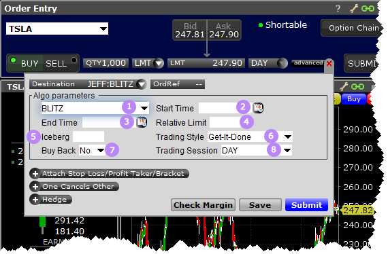Click the chart panel wrench icon
This screenshot has width=388, height=254.
344,87
